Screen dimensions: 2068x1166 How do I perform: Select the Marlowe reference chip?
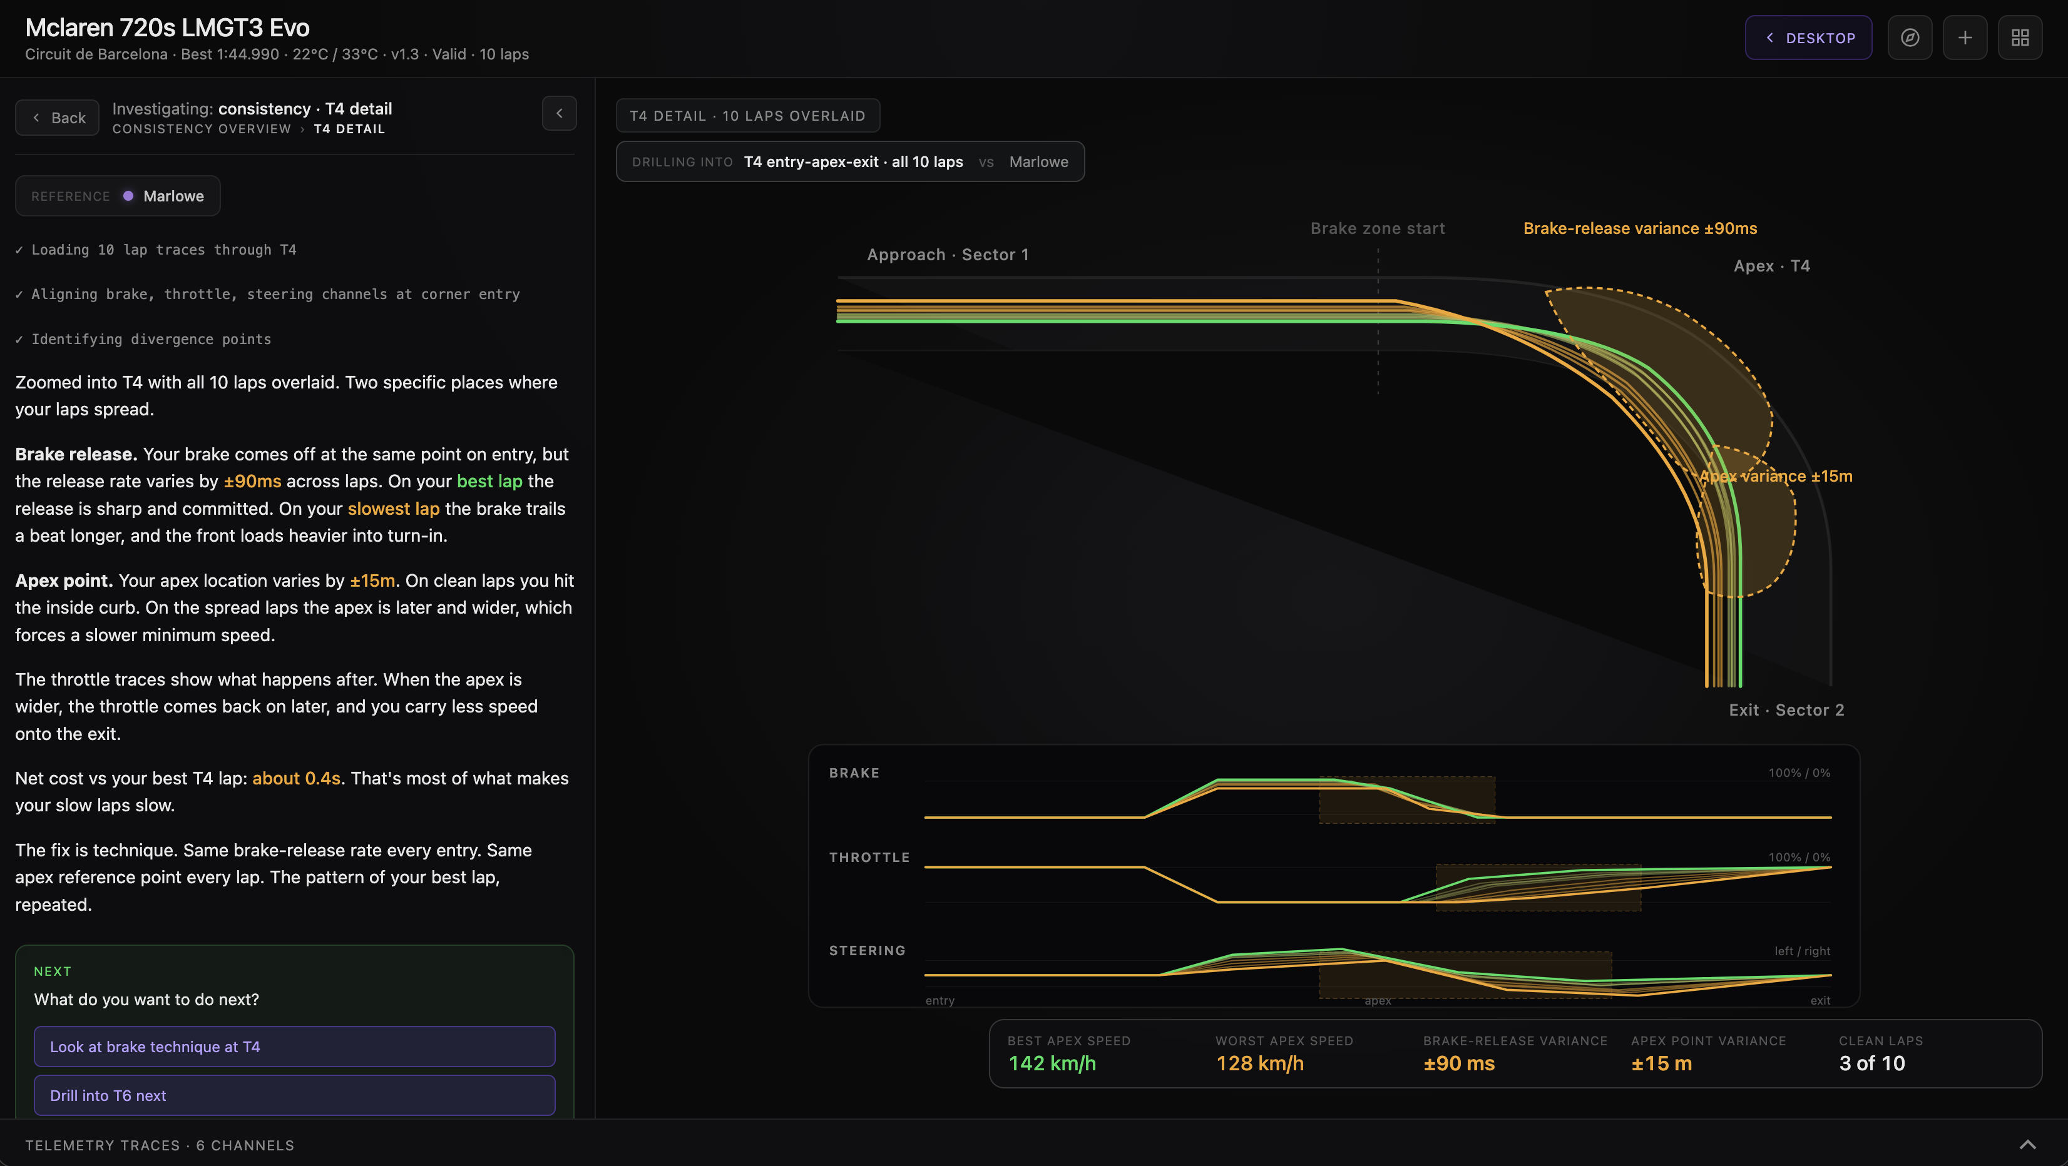click(118, 196)
